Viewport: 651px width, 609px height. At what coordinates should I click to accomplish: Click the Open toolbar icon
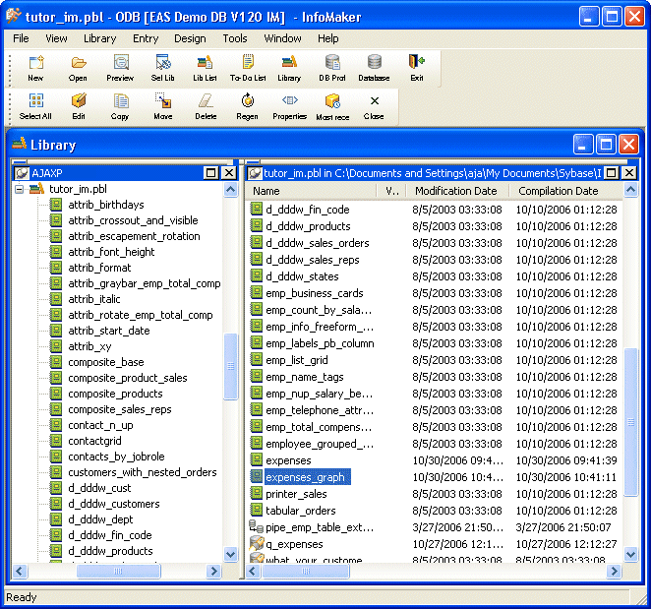(x=78, y=68)
